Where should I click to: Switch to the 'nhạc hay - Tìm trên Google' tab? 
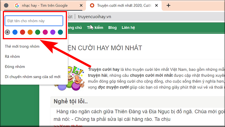(45, 5)
